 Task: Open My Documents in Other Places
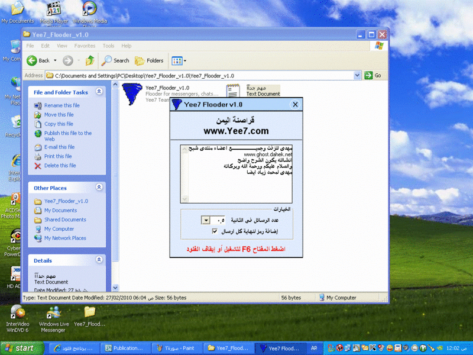pyautogui.click(x=61, y=211)
